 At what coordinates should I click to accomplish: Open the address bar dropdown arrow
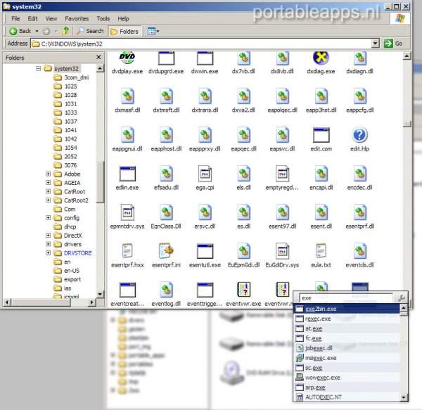(x=376, y=44)
